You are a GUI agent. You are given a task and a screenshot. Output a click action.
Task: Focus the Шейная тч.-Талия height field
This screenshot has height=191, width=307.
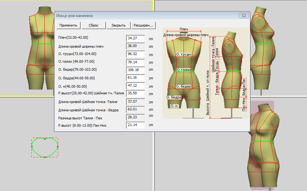(136, 94)
